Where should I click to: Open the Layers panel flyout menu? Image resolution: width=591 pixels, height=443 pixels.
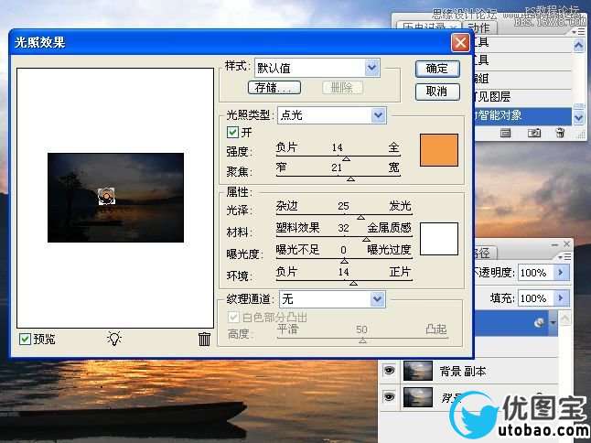[564, 257]
